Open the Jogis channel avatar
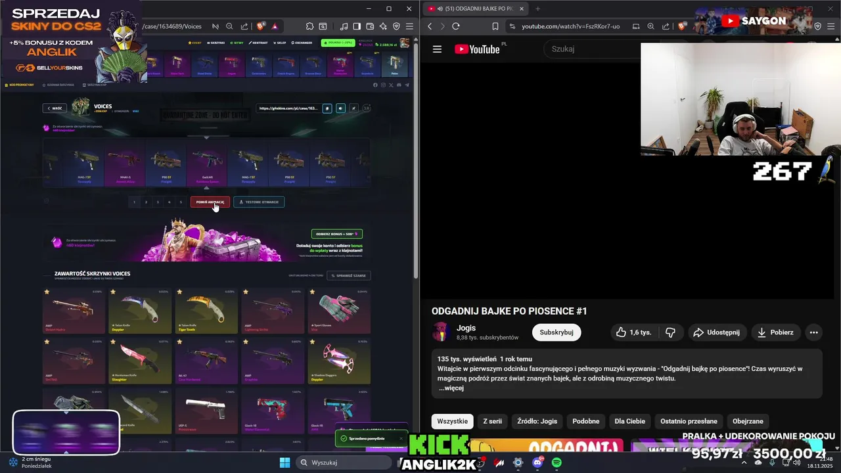 pyautogui.click(x=440, y=332)
